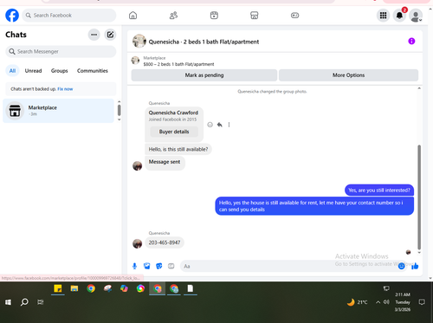
Task: Choose a GIF icon
Action: click(x=171, y=266)
